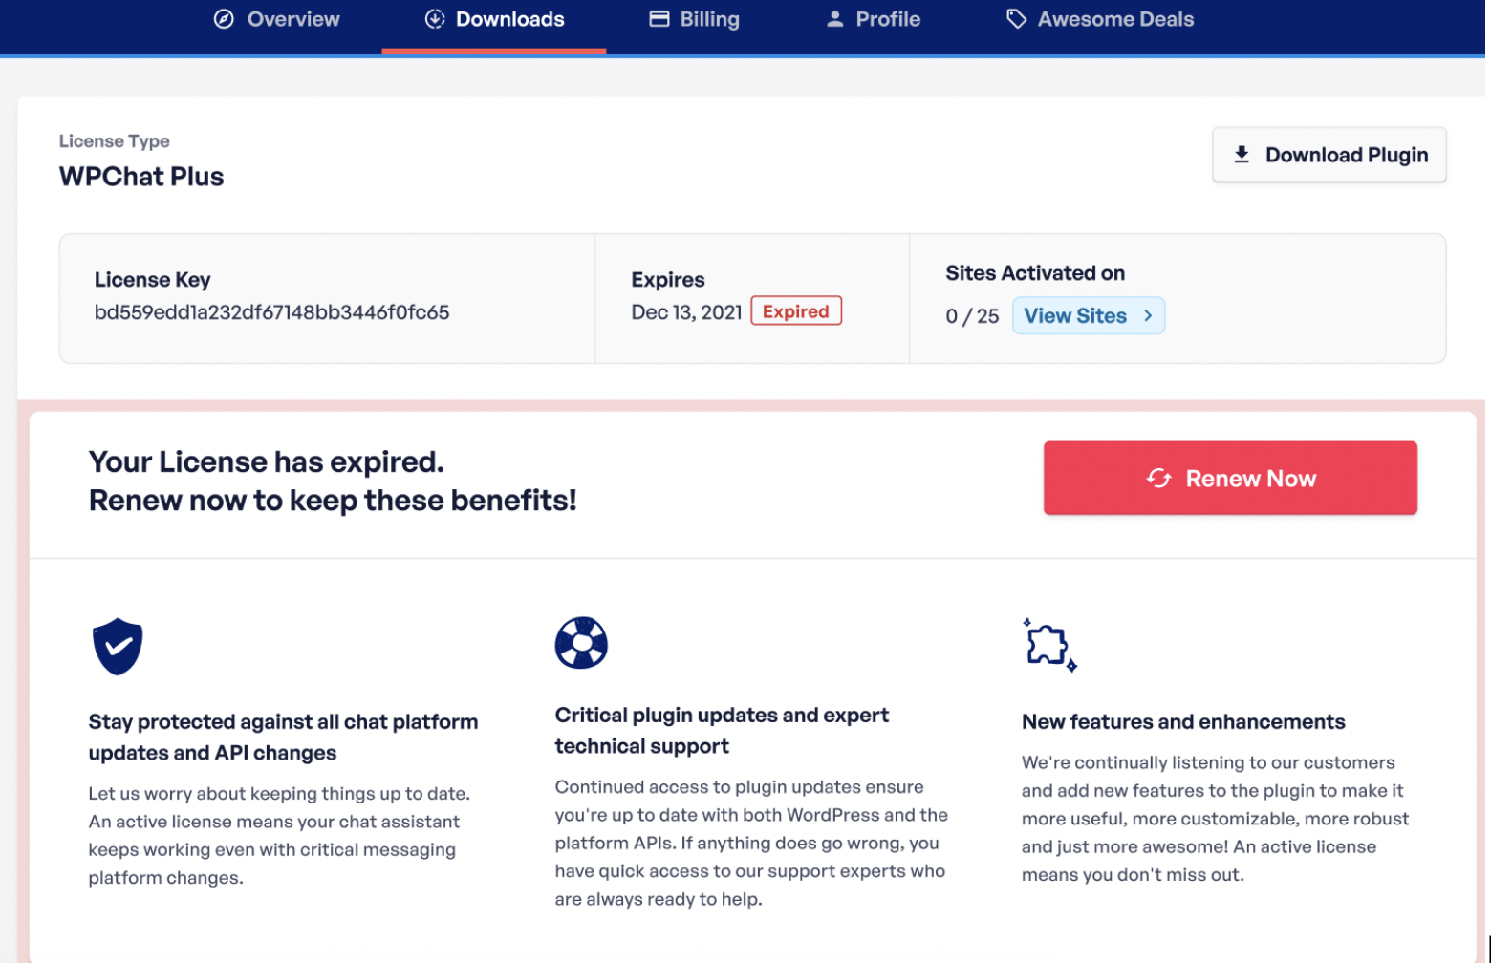This screenshot has height=963, width=1491.
Task: Open the View Sites link text
Action: click(1075, 316)
